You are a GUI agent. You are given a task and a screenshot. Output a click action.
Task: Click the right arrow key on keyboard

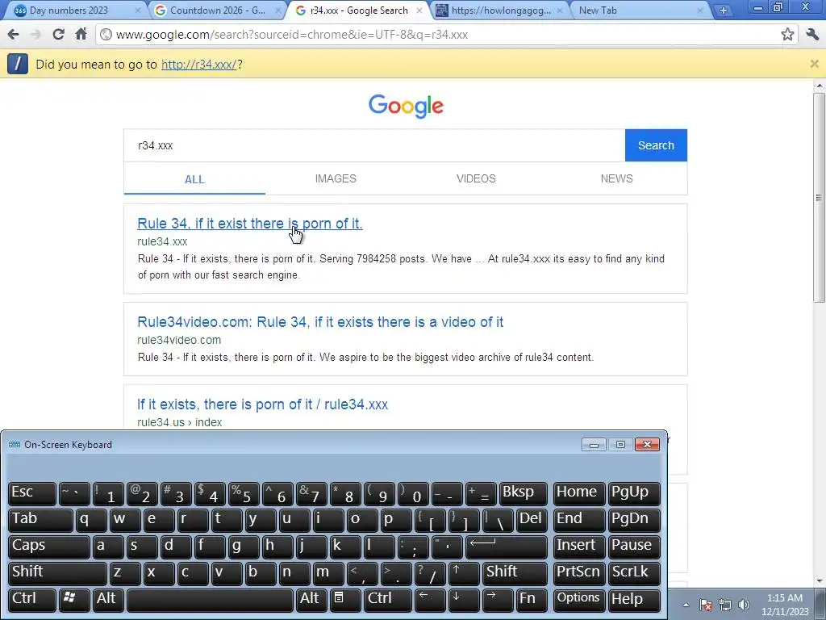coord(497,600)
